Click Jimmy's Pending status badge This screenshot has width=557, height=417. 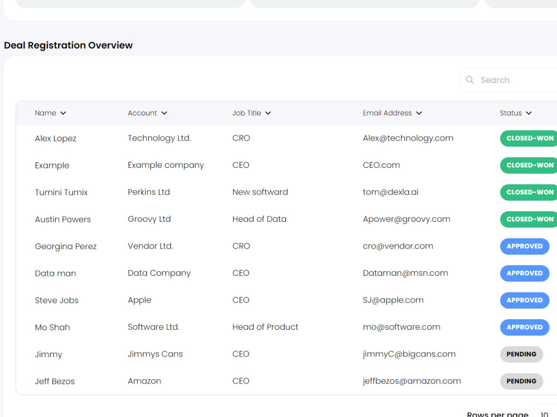521,354
